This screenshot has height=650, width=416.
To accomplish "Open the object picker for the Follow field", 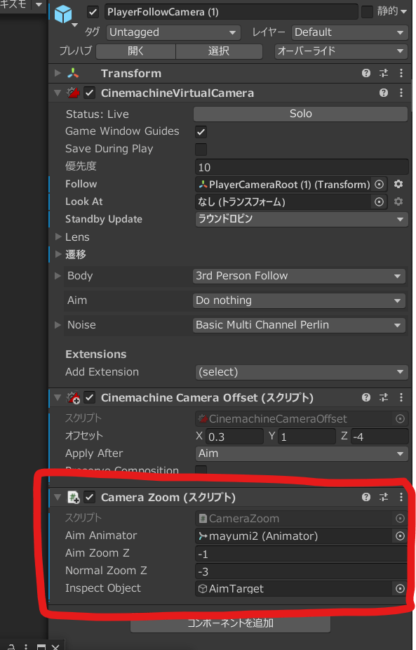I will [x=379, y=185].
